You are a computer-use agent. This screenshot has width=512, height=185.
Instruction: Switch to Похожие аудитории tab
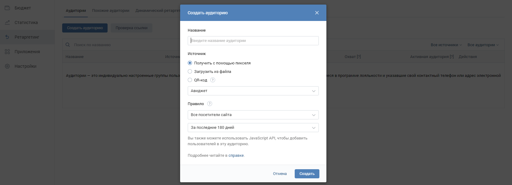[x=111, y=11]
